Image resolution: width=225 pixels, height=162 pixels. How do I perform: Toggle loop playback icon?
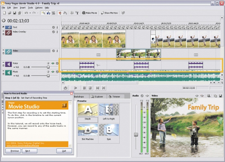66,88
